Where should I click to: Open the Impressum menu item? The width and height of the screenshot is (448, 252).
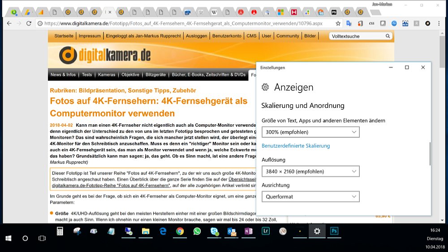(90, 36)
